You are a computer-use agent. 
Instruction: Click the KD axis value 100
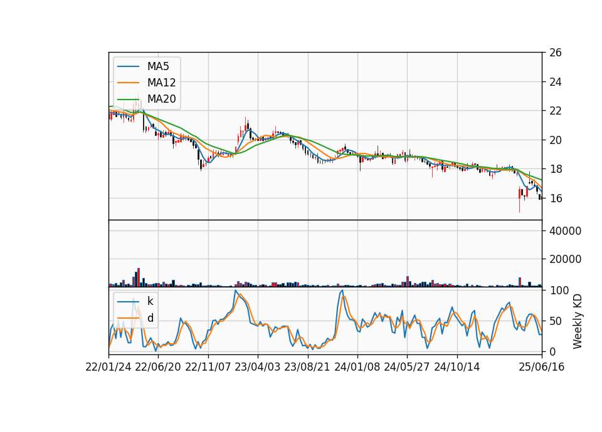click(x=559, y=290)
